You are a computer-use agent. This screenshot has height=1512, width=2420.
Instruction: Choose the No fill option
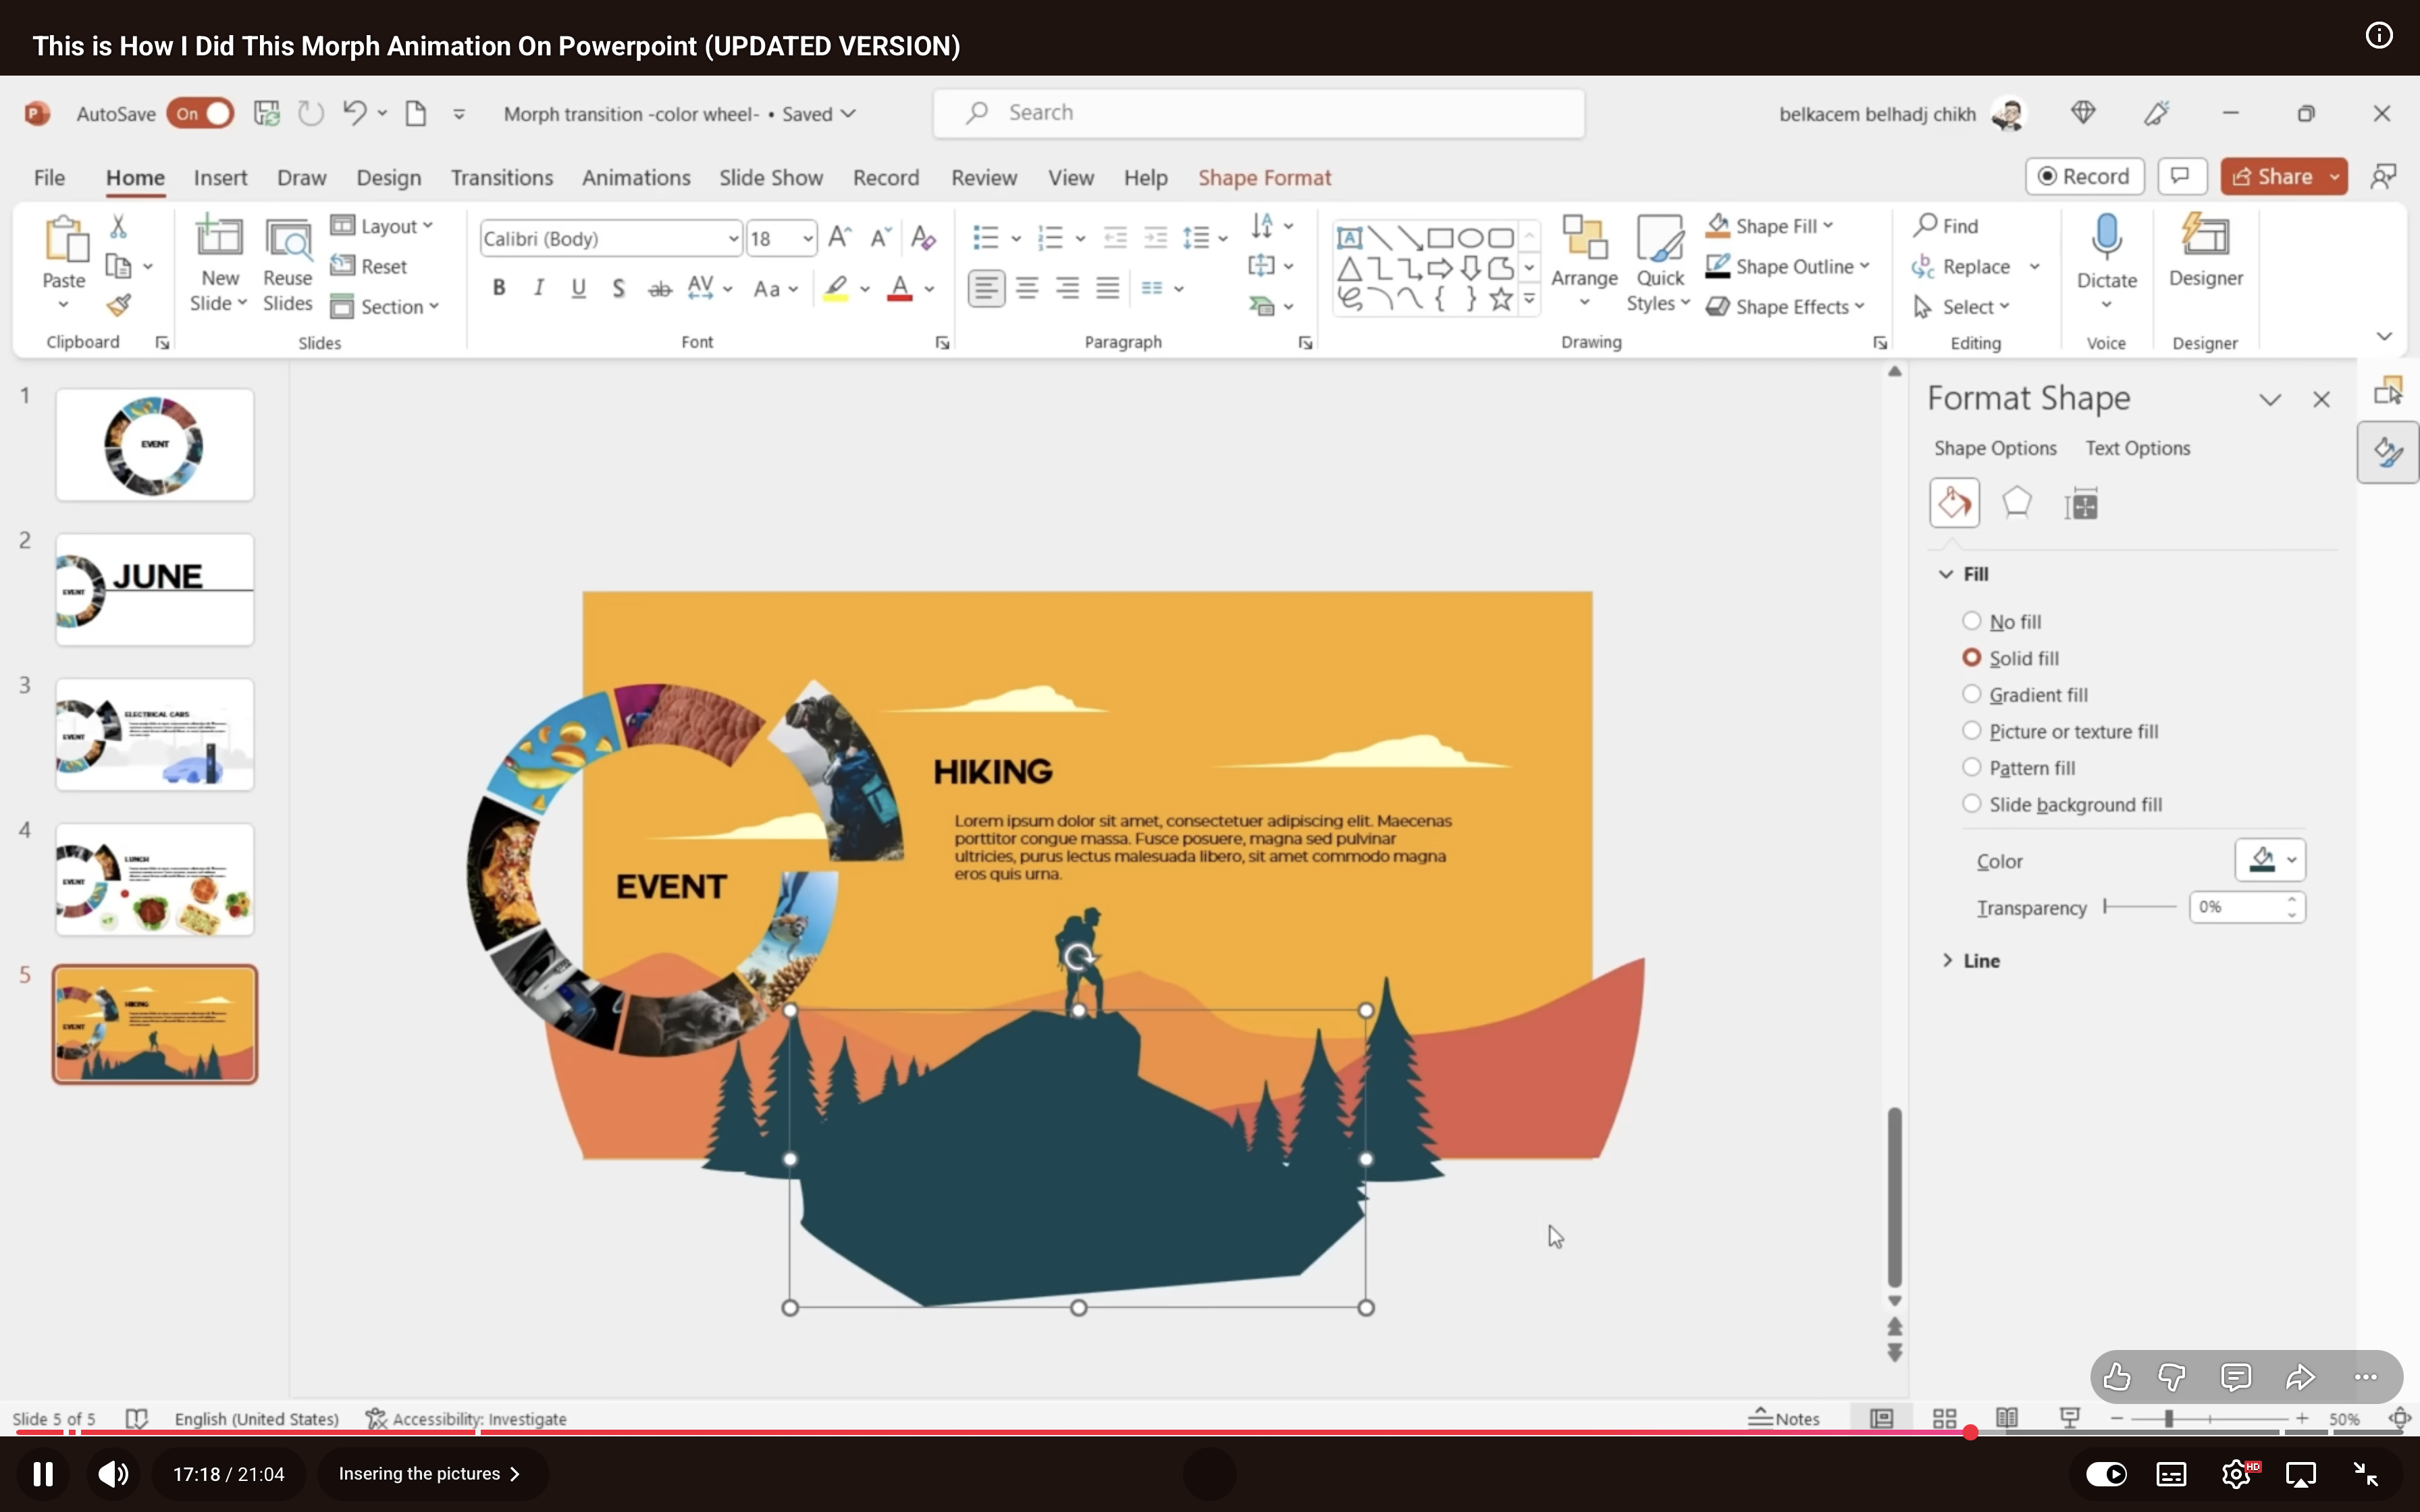[x=1971, y=621]
